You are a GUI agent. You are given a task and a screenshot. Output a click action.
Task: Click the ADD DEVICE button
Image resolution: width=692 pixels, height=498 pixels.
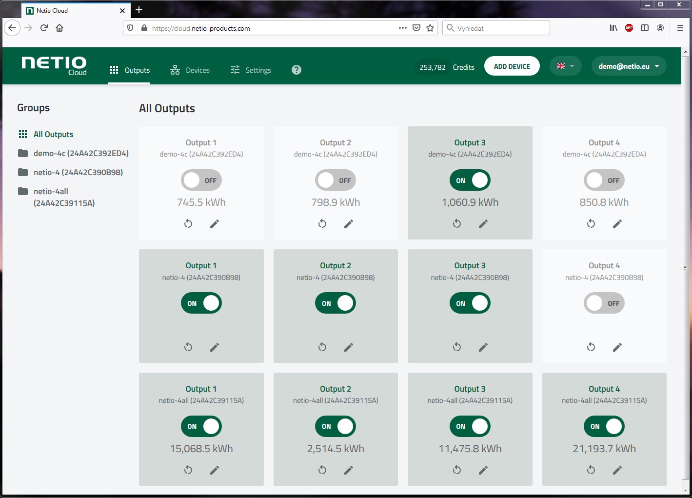pos(512,66)
